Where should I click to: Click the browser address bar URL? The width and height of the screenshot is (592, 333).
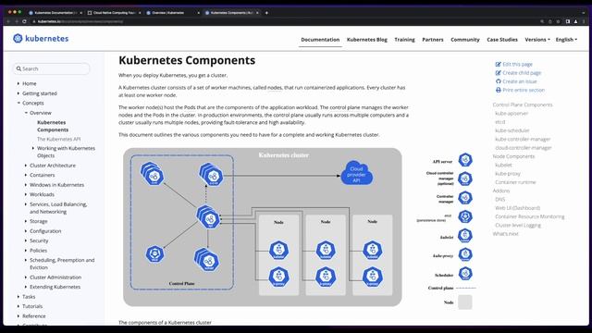point(80,21)
